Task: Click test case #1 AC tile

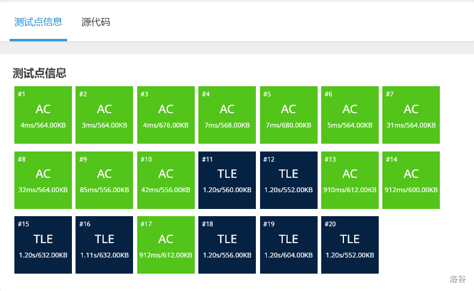Action: (x=43, y=115)
